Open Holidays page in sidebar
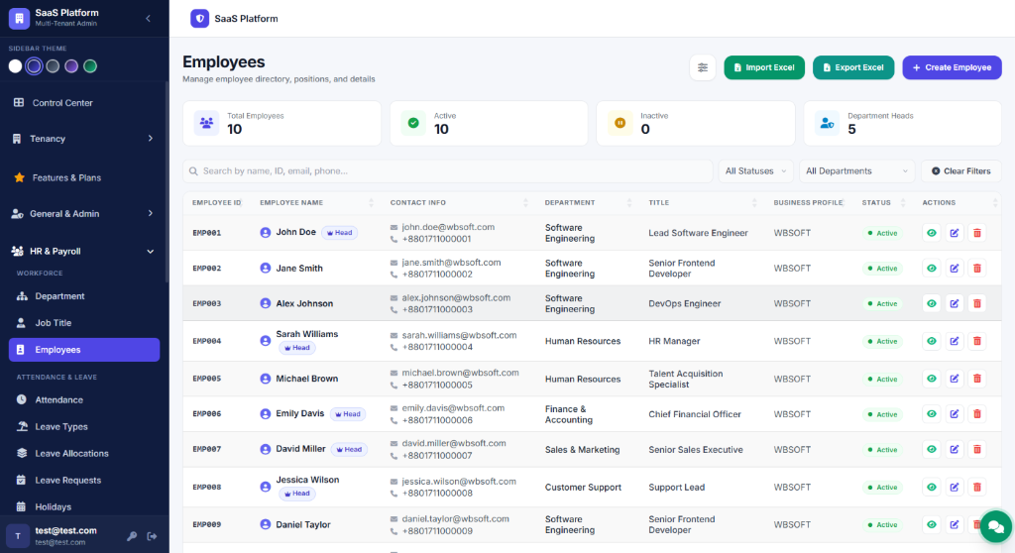 (x=84, y=506)
